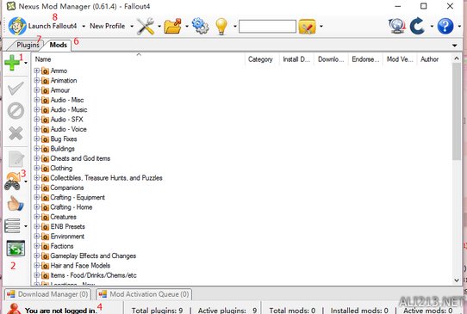Activate selected mod with the checkmark icon
Image resolution: width=467 pixels, height=314 pixels.
(x=16, y=89)
